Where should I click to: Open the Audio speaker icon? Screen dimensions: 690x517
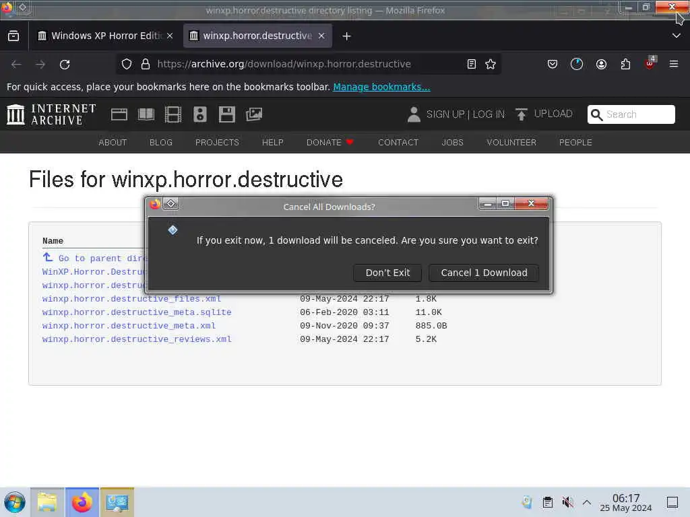coord(199,114)
